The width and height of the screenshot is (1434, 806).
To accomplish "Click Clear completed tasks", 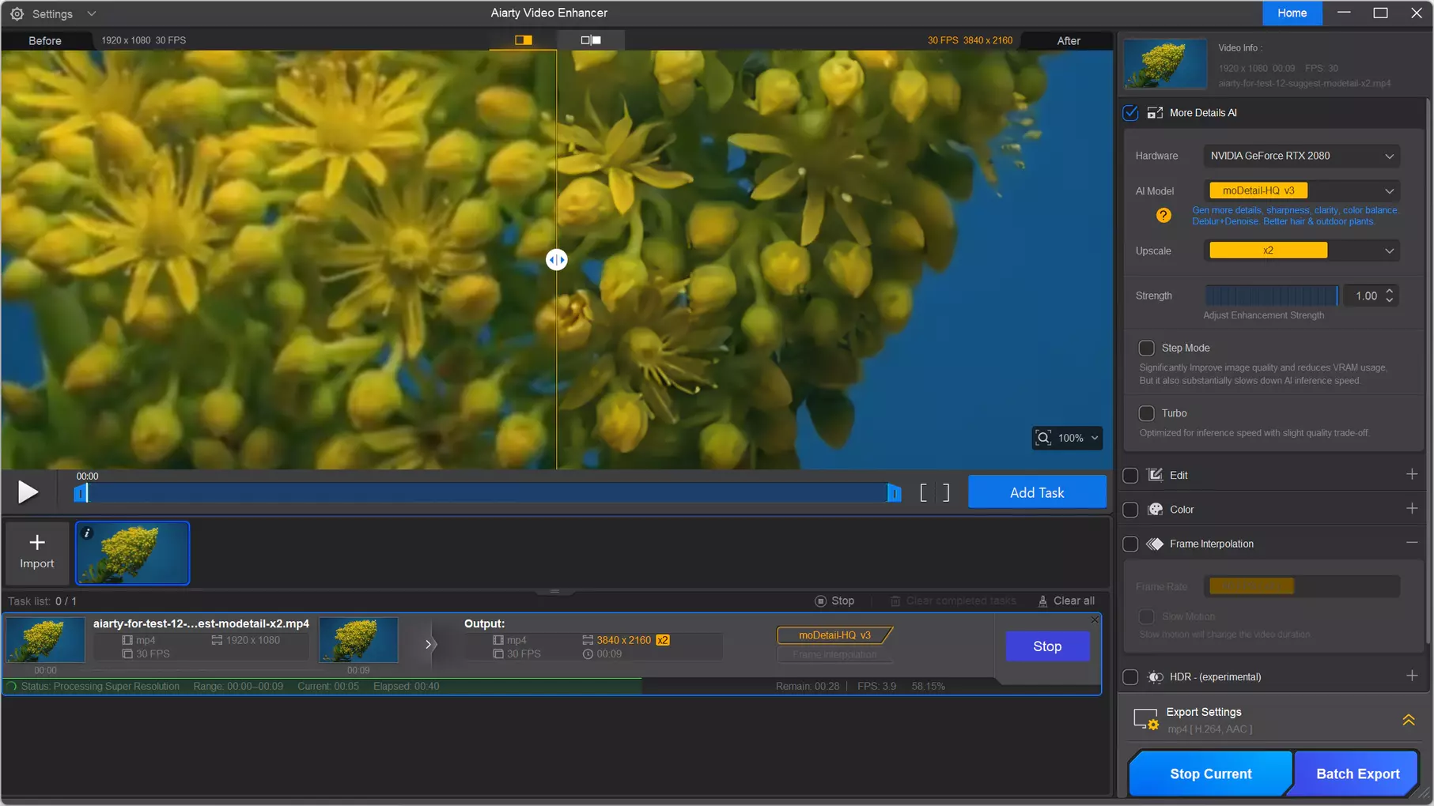I will [953, 601].
